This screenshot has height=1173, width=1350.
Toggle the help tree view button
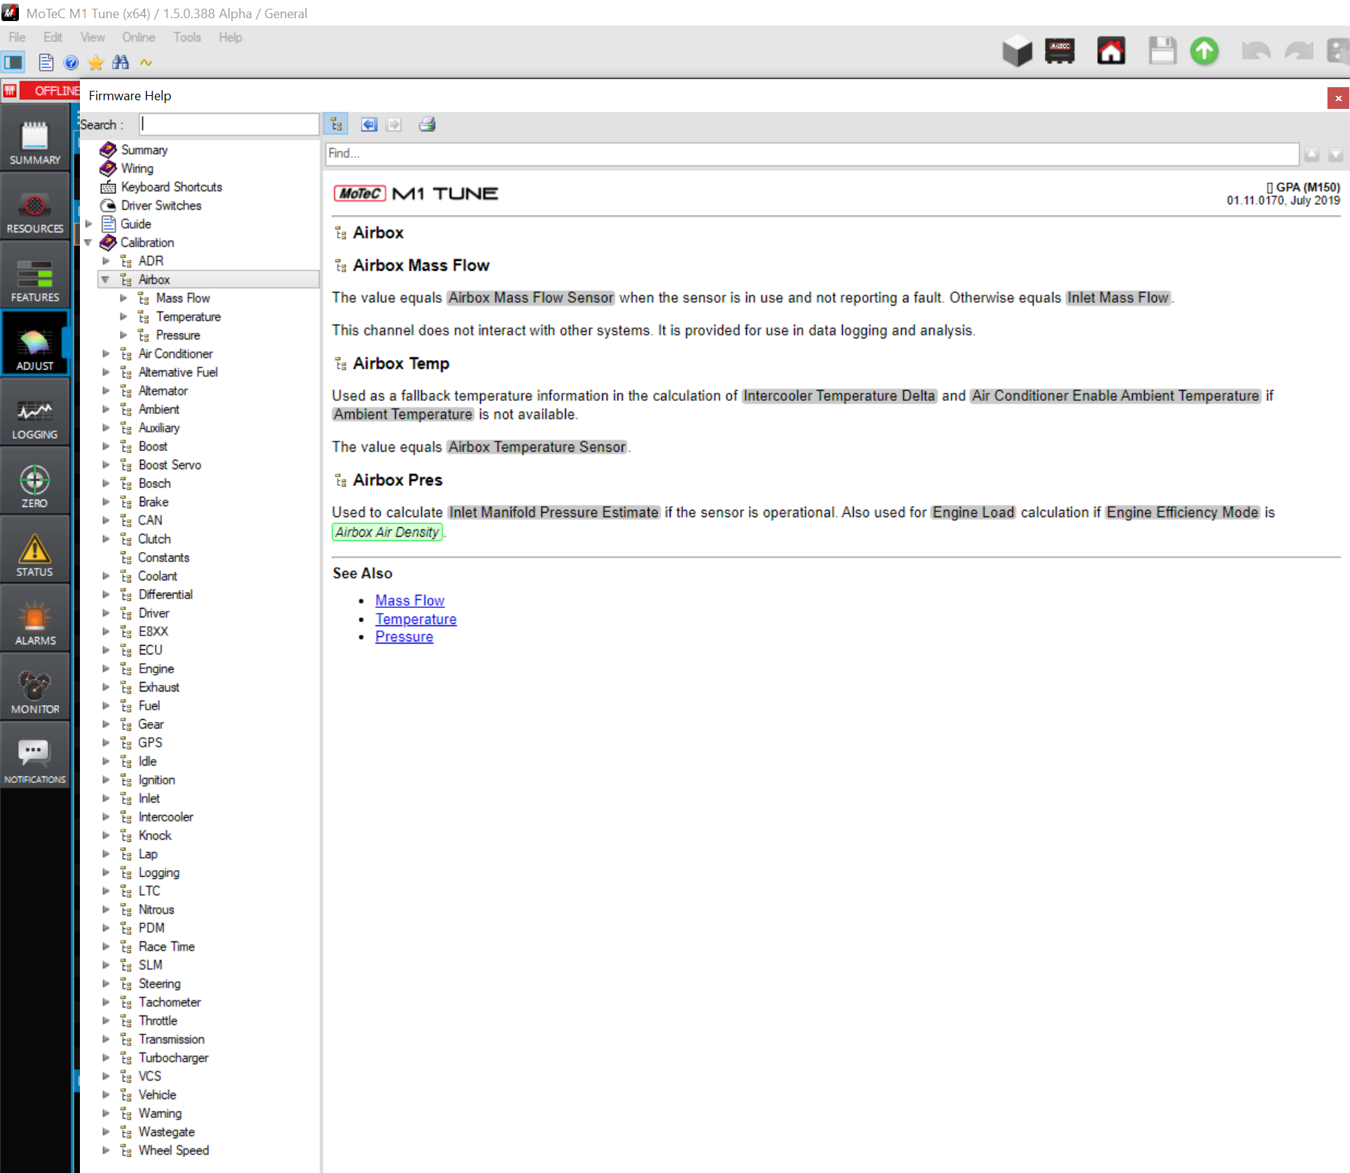pyautogui.click(x=336, y=125)
